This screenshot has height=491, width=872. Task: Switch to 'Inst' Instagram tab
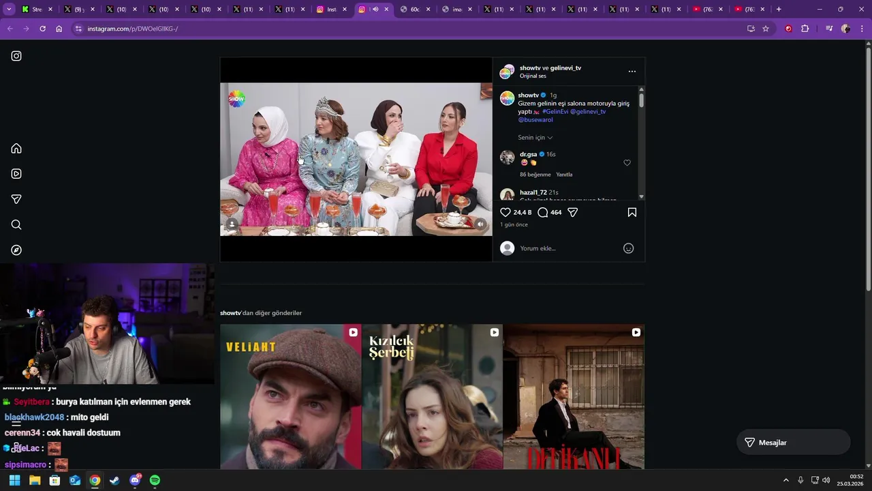tap(332, 10)
